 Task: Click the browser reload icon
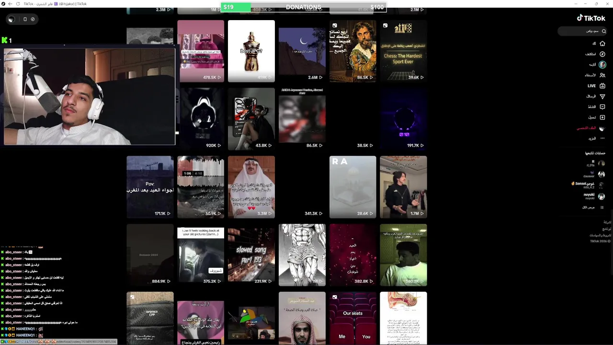pyautogui.click(x=18, y=4)
